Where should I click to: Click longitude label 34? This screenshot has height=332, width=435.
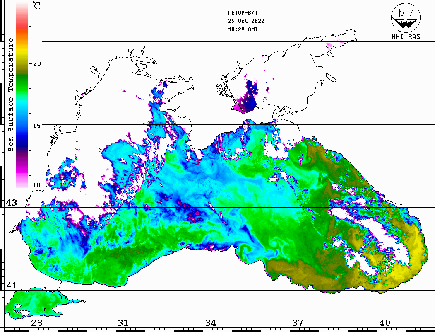pyautogui.click(x=211, y=323)
